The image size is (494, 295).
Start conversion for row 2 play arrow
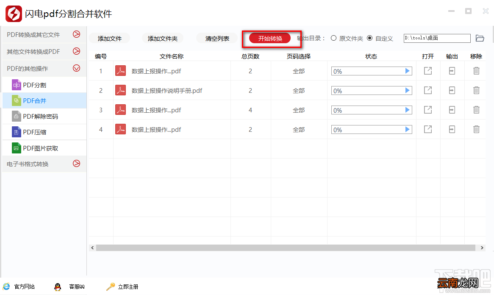pyautogui.click(x=408, y=91)
